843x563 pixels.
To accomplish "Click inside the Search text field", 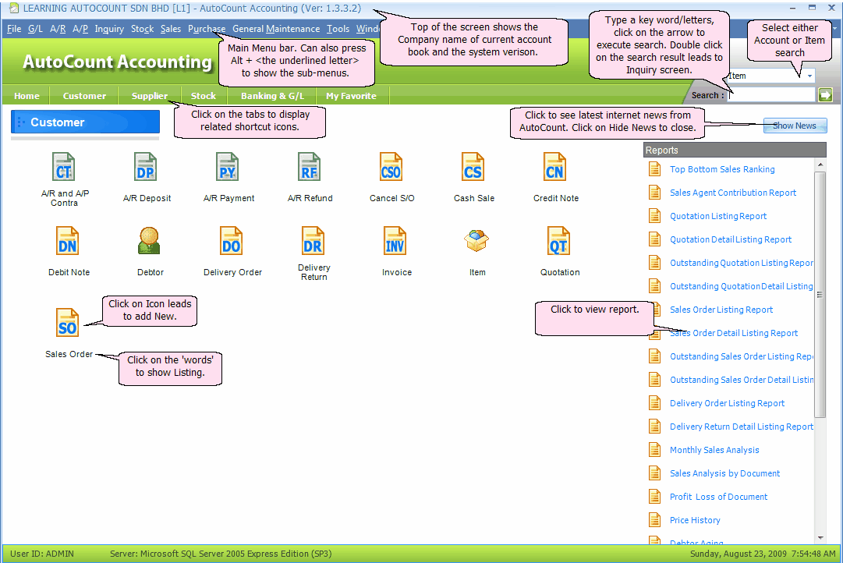I will 770,95.
